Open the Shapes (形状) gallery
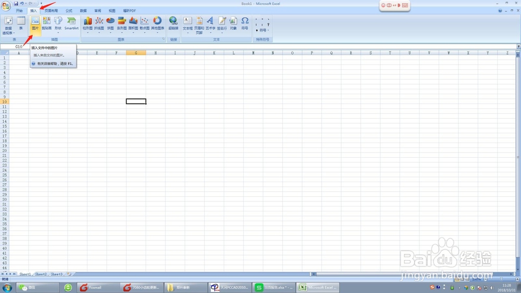This screenshot has width=521, height=293. [58, 25]
